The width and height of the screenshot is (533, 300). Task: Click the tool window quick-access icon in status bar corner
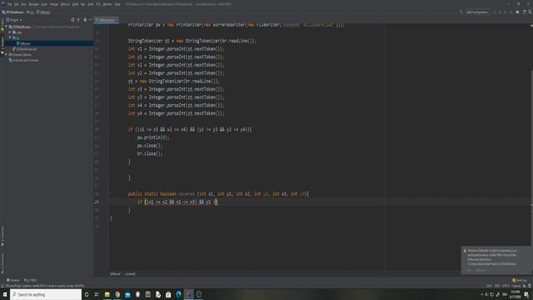(2, 286)
